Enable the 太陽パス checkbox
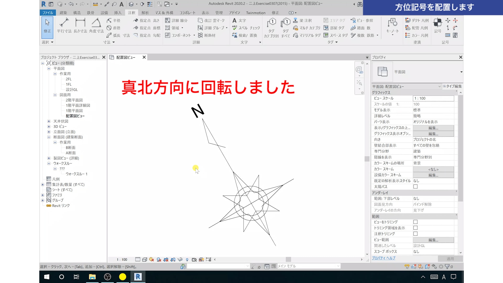Image resolution: width=503 pixels, height=283 pixels. tap(415, 187)
